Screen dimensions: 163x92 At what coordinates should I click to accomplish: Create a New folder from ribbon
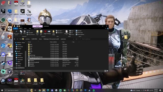coord(53,33)
